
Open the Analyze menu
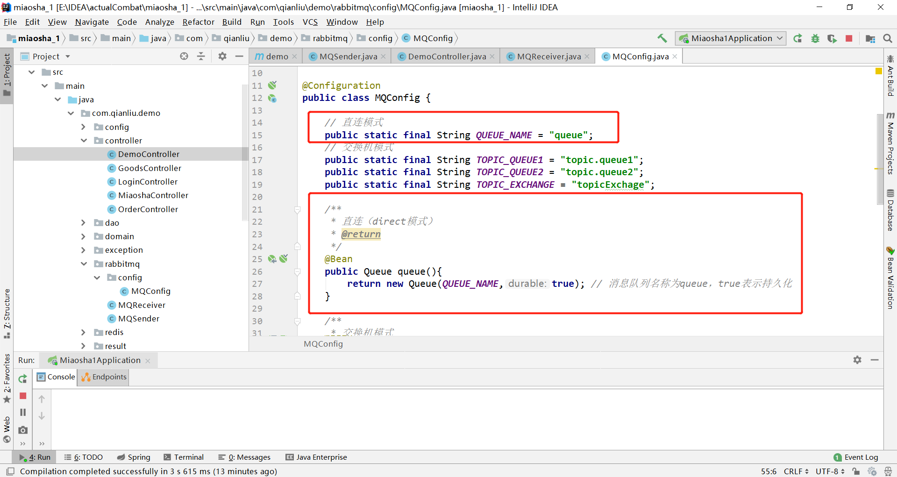pos(159,22)
